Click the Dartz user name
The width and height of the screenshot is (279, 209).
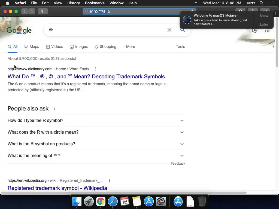pos(250,3)
